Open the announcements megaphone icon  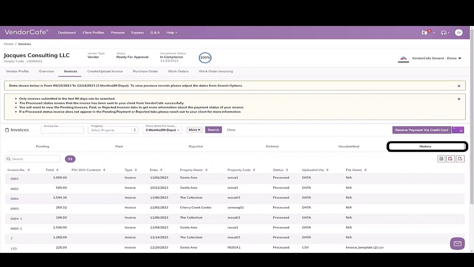(x=424, y=33)
